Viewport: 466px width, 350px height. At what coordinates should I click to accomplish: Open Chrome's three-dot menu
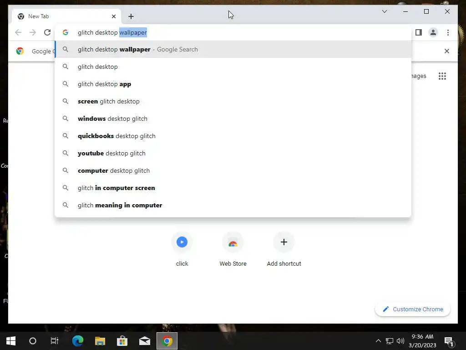point(448,32)
